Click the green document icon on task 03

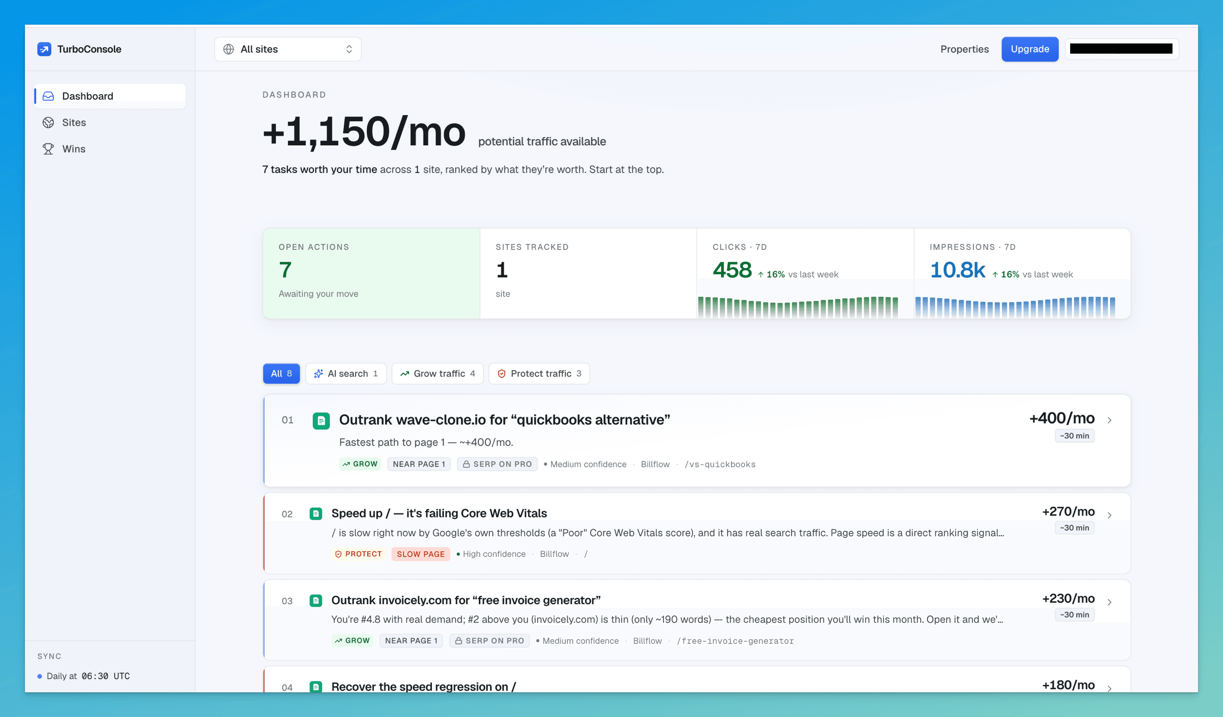pyautogui.click(x=316, y=600)
